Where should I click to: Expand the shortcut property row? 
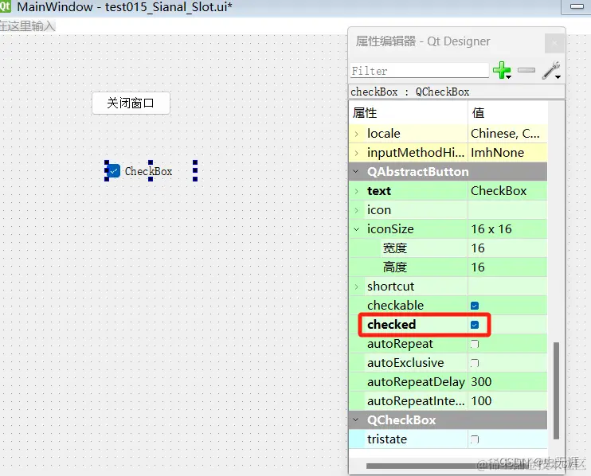point(357,287)
